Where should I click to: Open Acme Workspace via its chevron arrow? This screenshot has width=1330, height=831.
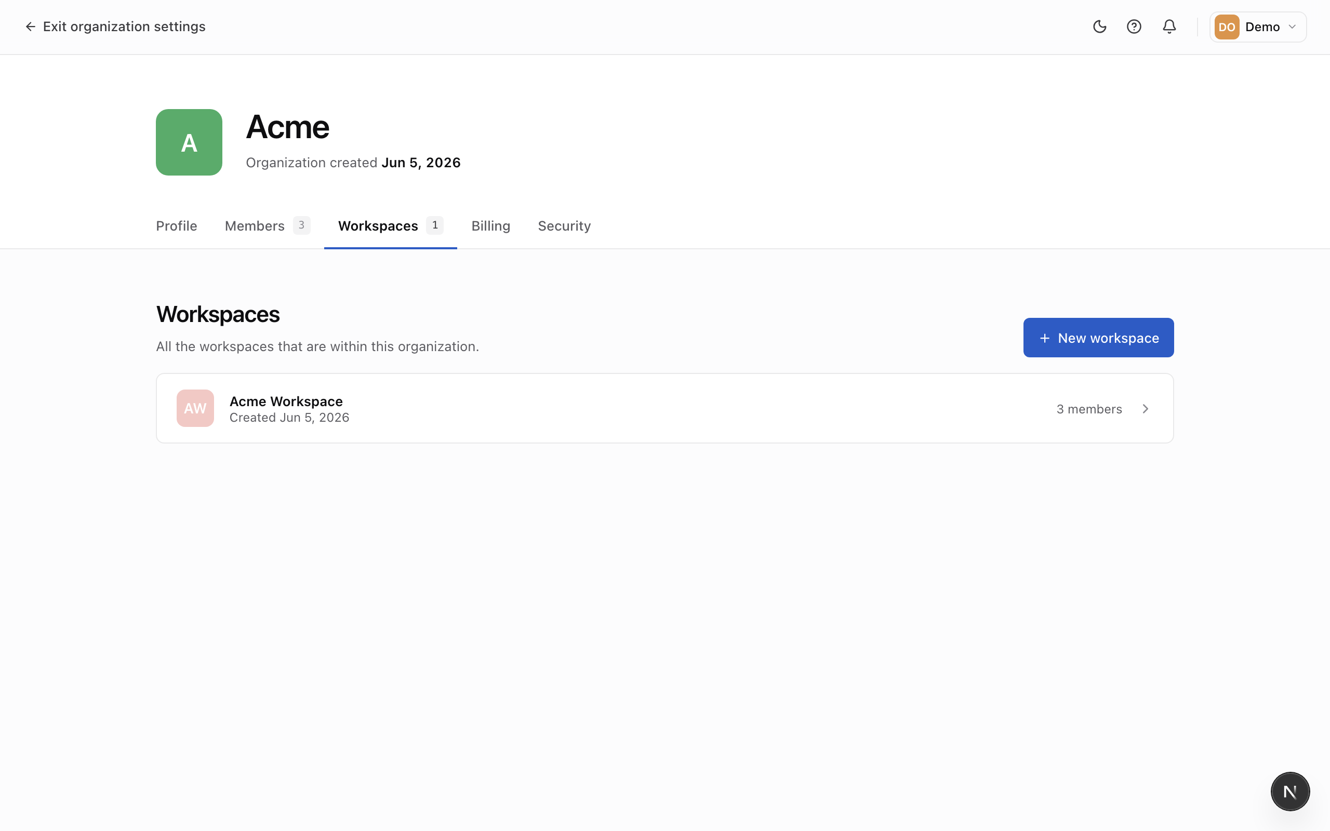1146,409
